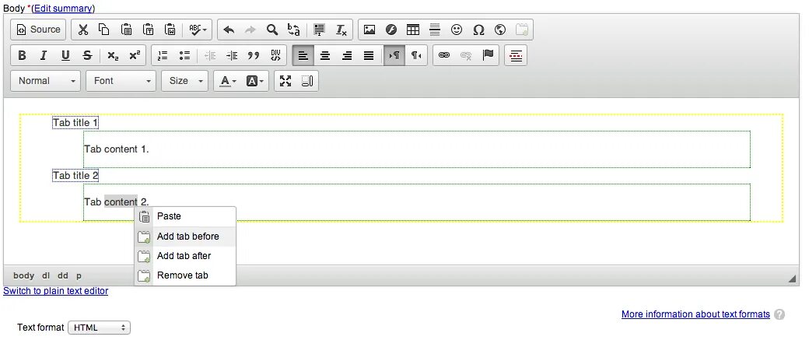Click the decrease indent icon

pyautogui.click(x=211, y=55)
